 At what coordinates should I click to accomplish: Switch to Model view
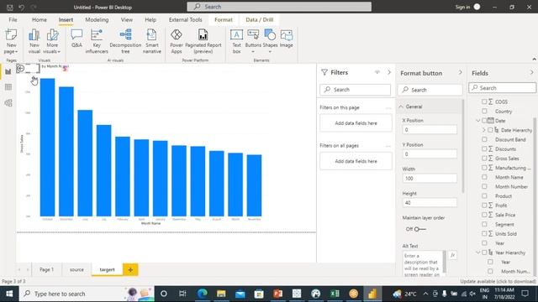(8, 102)
